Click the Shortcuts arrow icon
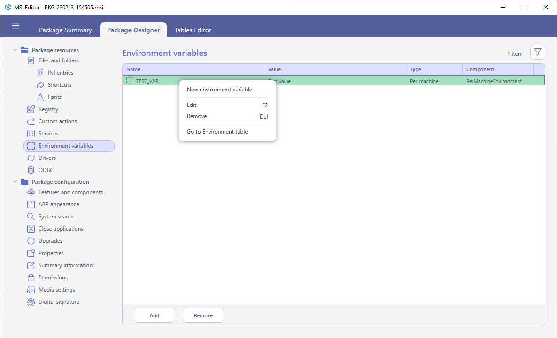 coord(40,85)
